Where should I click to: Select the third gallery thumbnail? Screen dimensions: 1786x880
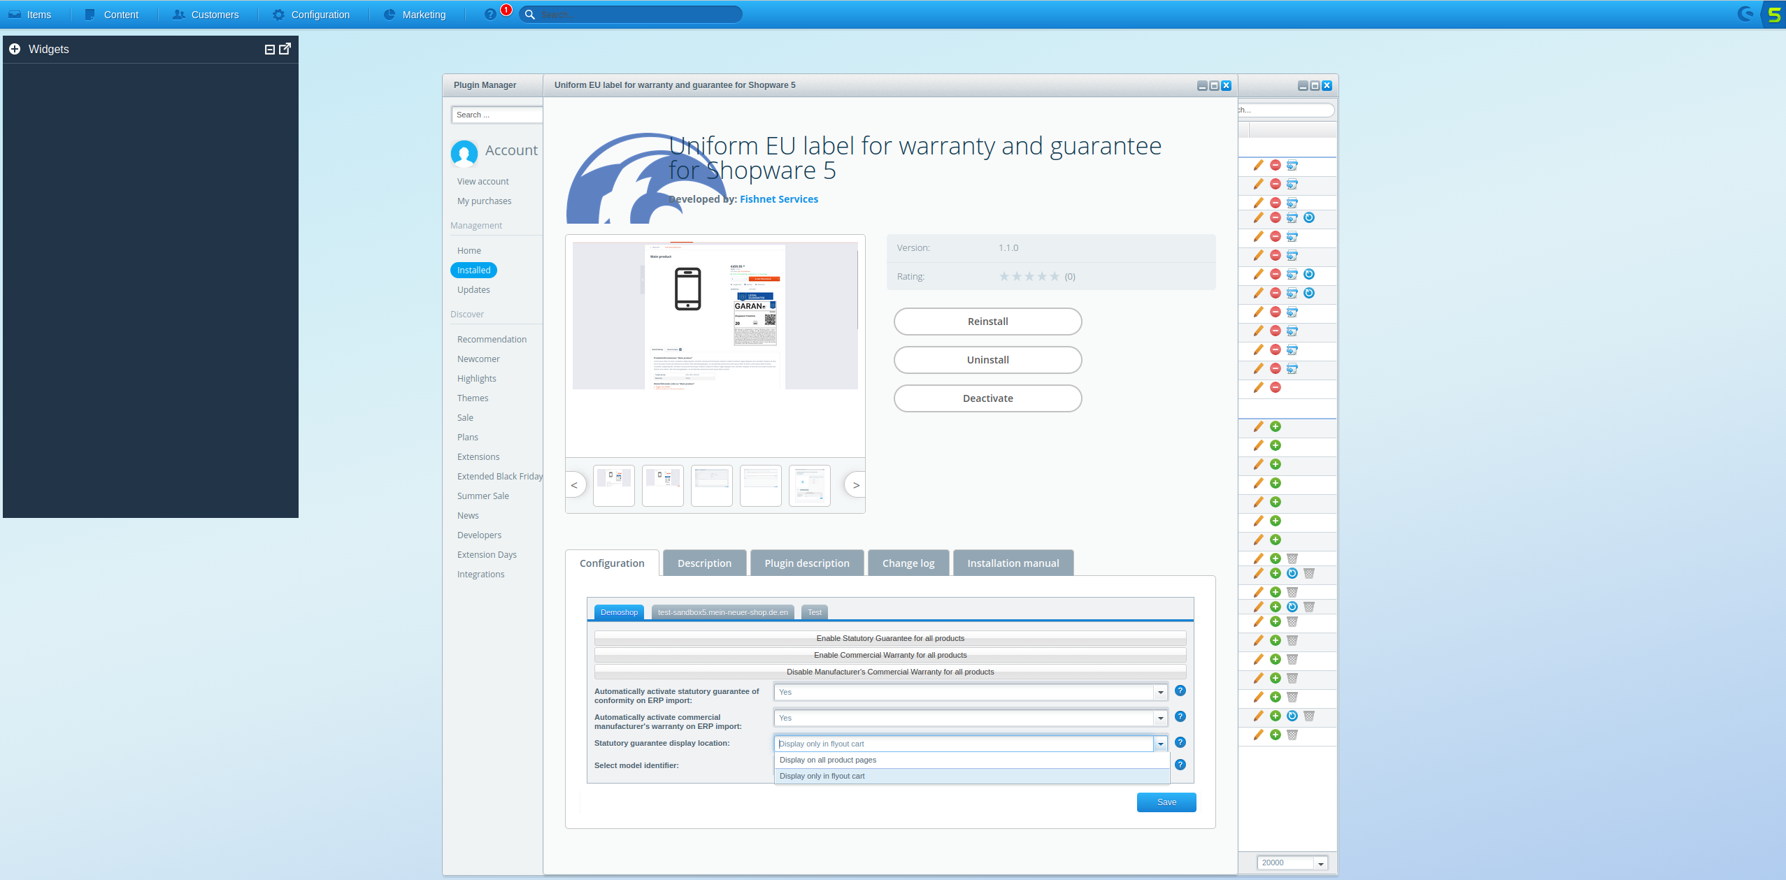click(x=712, y=486)
